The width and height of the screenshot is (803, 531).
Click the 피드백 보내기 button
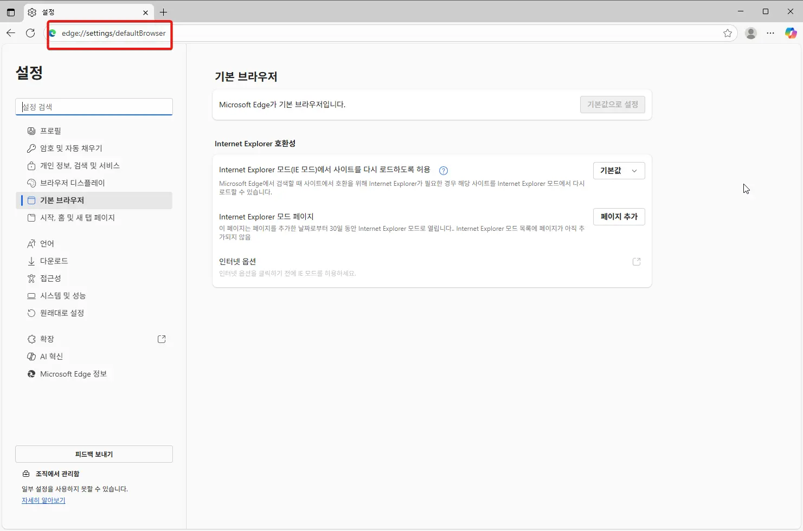[94, 454]
